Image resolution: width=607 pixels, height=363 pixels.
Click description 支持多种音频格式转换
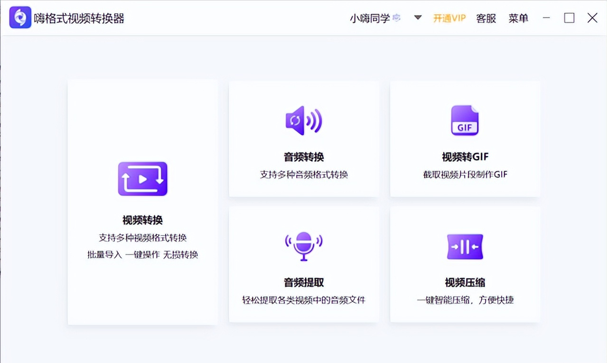pyautogui.click(x=304, y=175)
